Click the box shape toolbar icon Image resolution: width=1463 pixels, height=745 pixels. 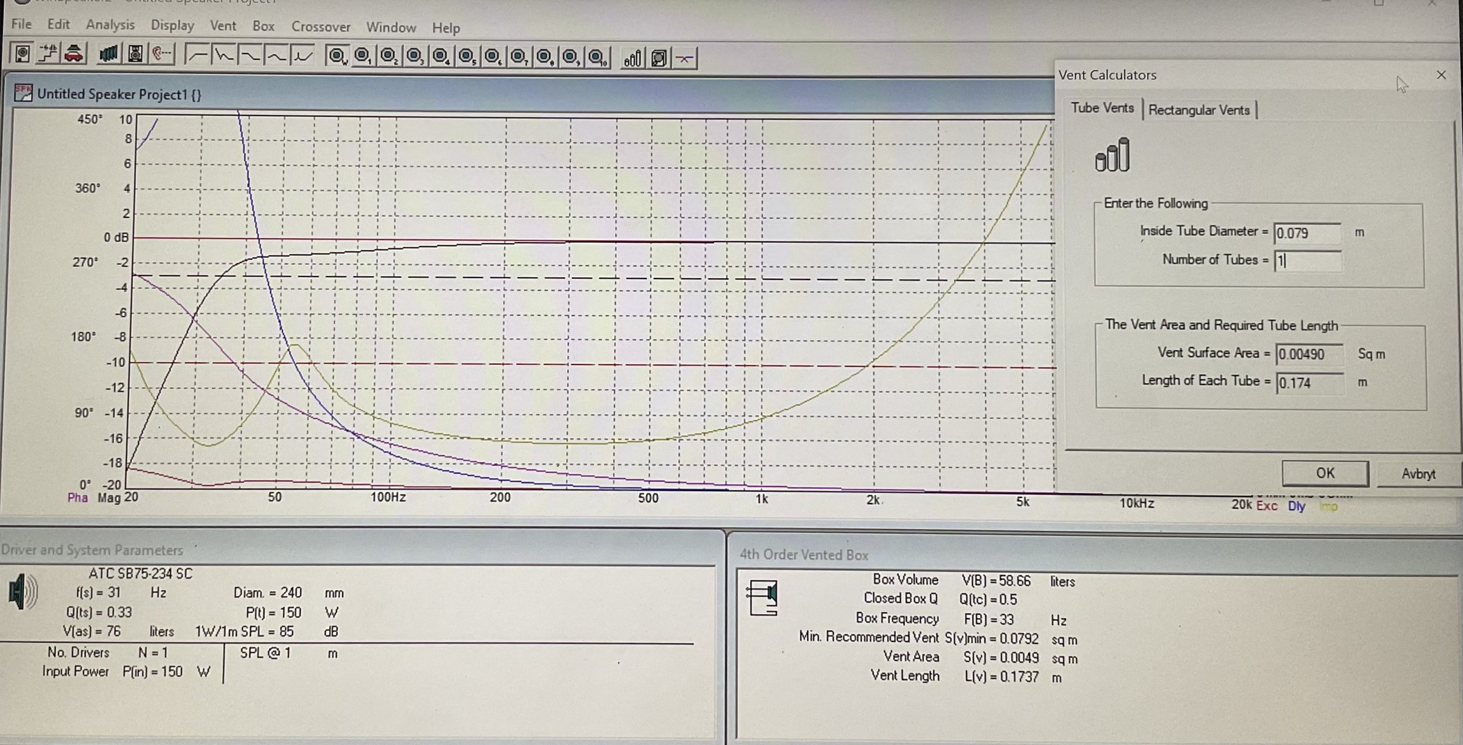click(x=659, y=58)
